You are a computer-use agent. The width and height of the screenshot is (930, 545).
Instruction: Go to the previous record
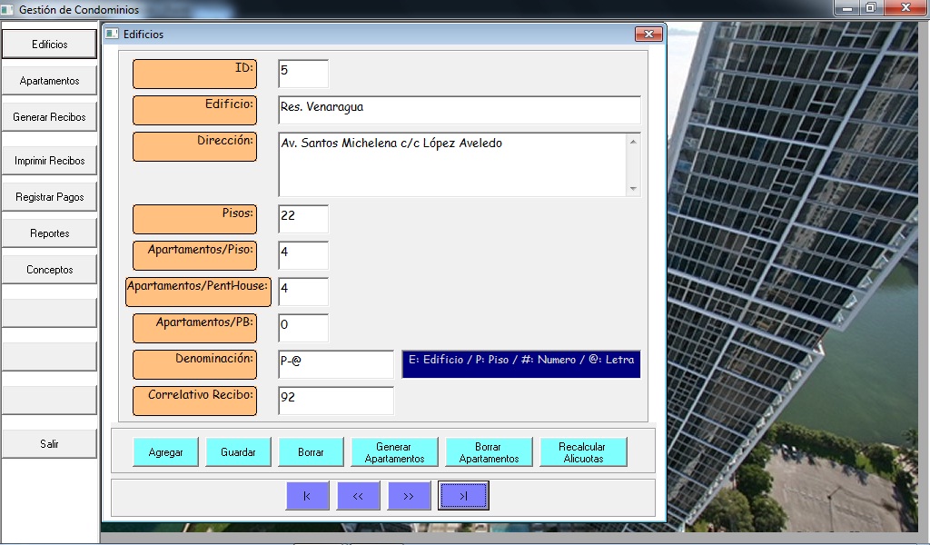click(x=358, y=496)
